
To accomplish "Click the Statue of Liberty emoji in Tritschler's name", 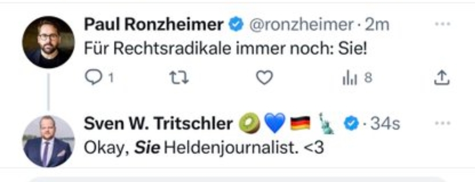I will point(327,123).
